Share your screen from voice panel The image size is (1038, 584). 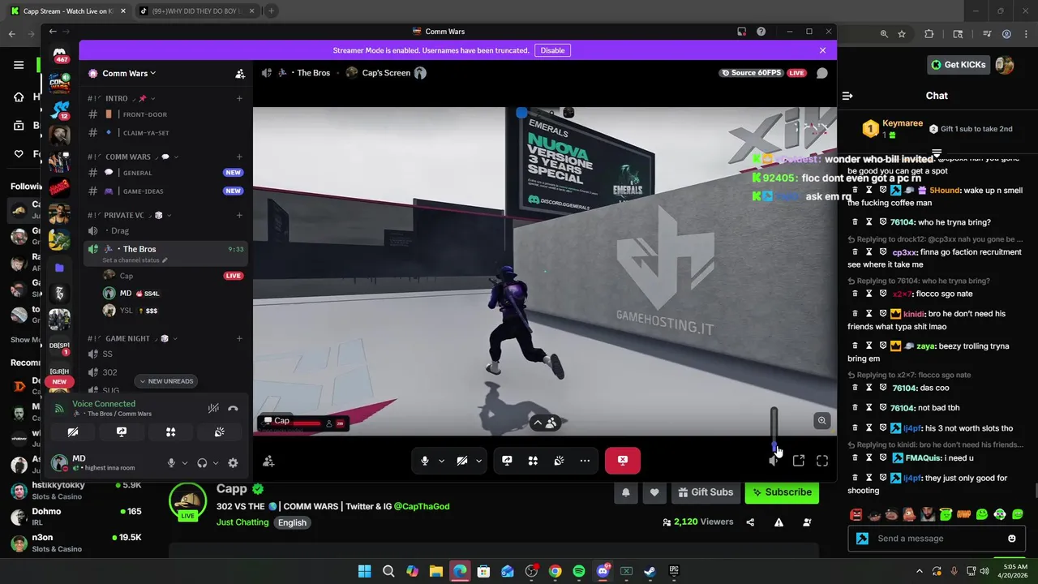tap(122, 432)
